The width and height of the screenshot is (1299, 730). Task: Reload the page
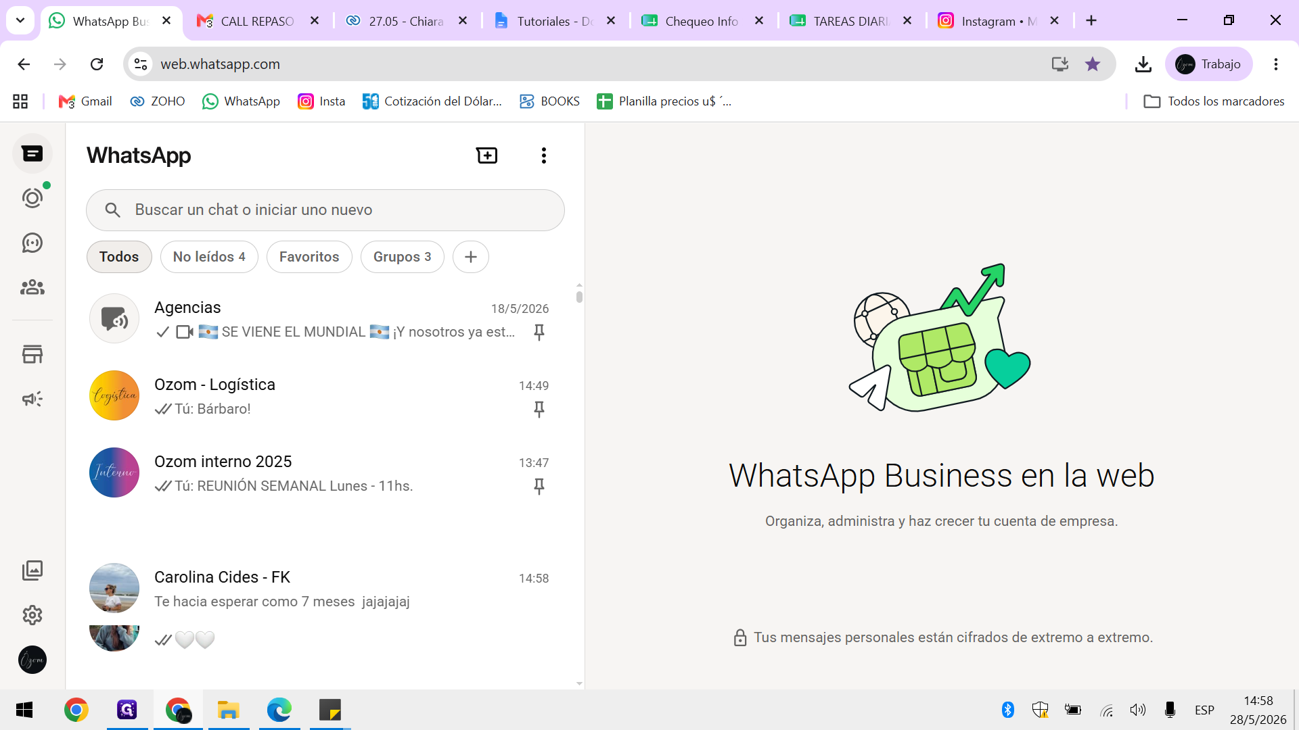tap(97, 64)
